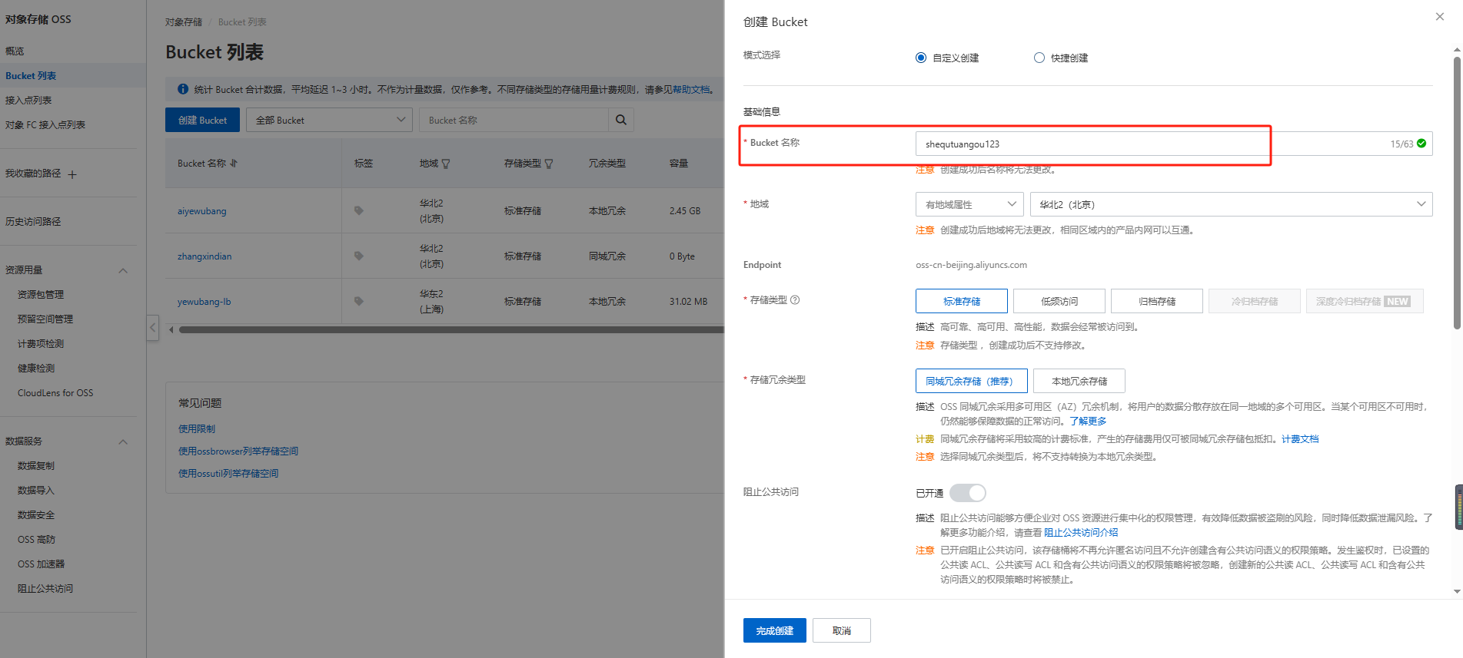
Task: Open the 华北2（北京）region dropdown
Action: (1230, 204)
